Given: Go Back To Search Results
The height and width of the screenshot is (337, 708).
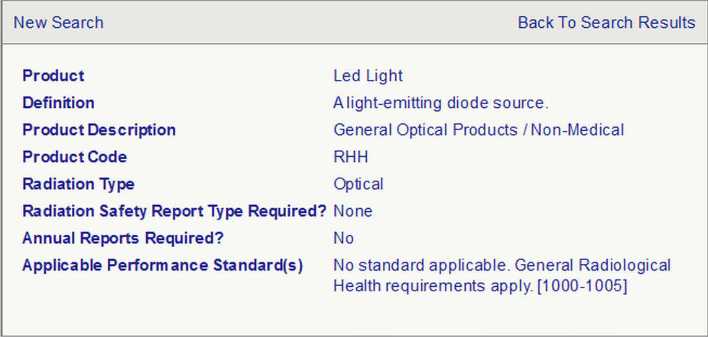Looking at the screenshot, I should 606,23.
